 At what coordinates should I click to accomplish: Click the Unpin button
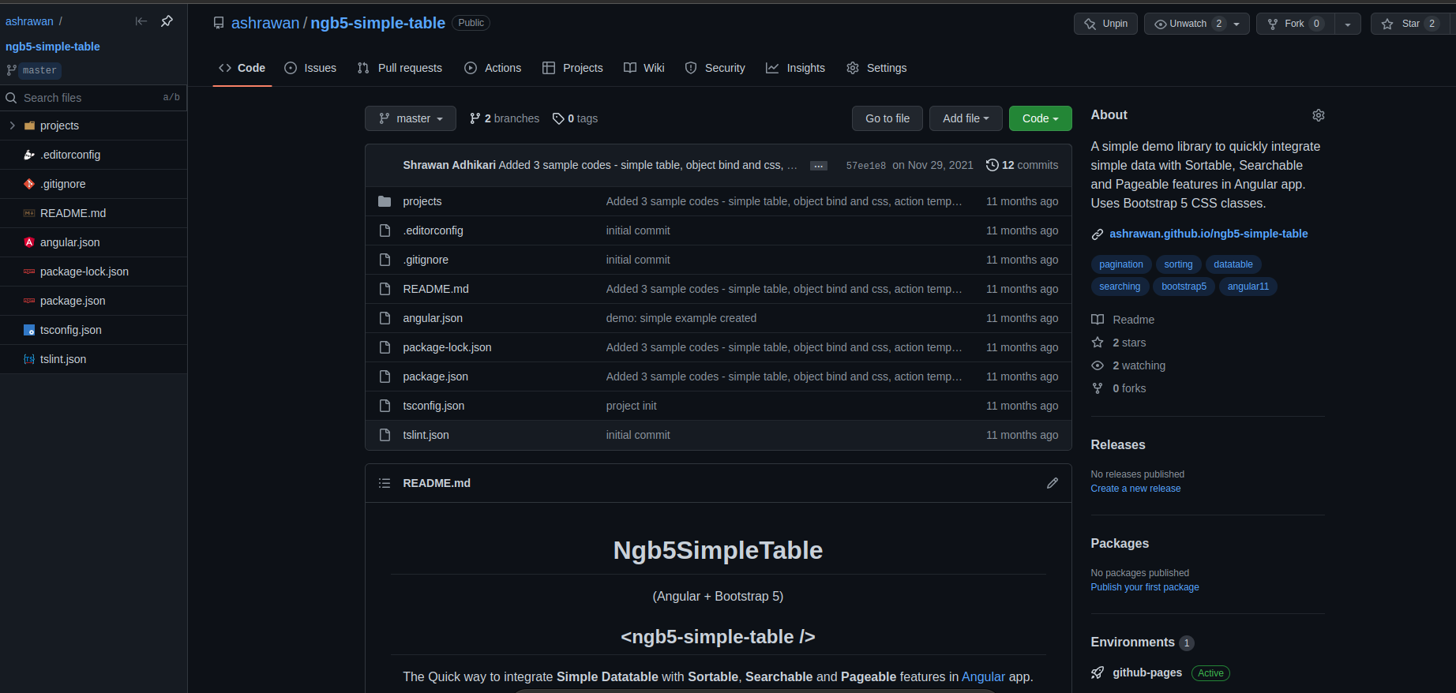[1105, 24]
